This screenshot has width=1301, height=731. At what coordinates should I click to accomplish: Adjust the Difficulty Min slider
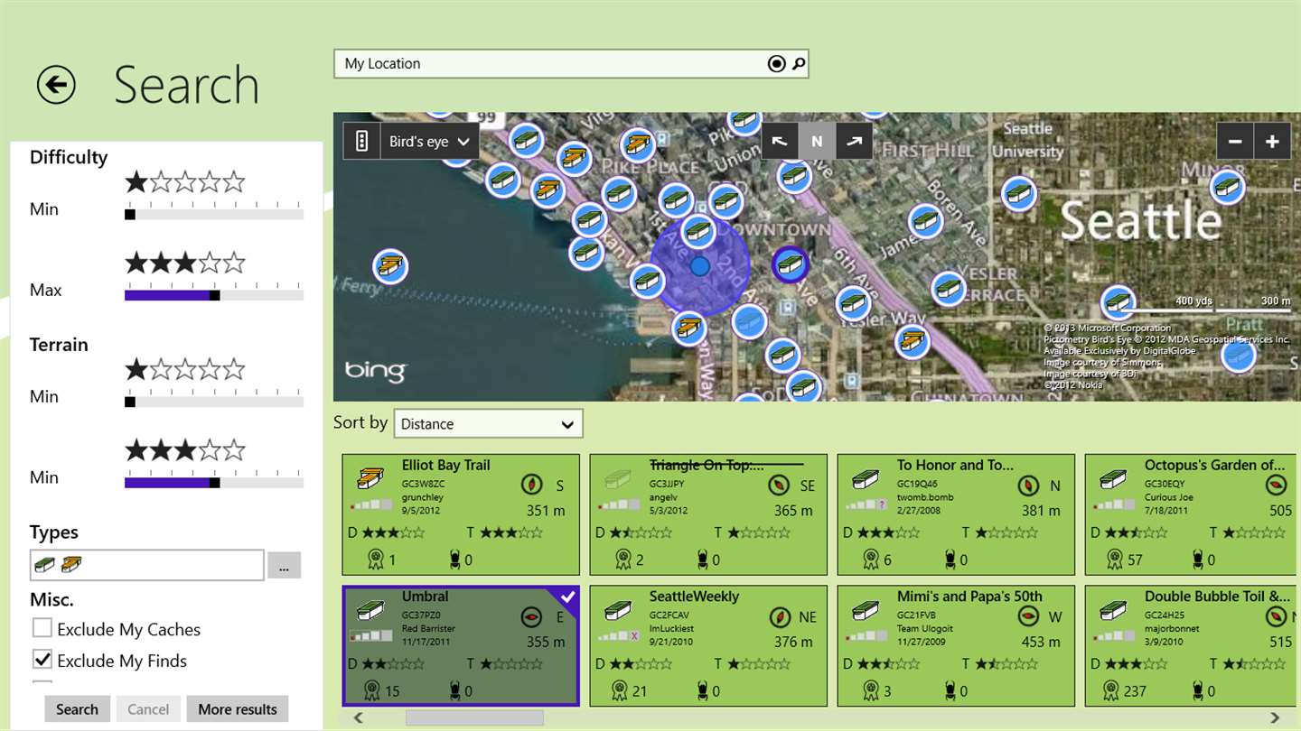point(214,215)
